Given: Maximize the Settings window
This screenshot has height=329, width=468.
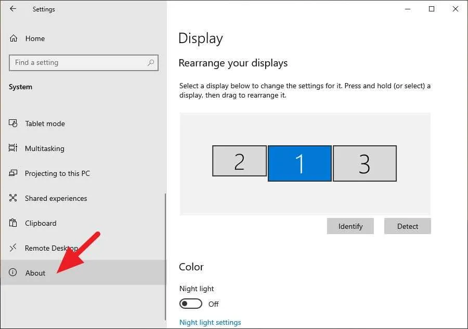Looking at the screenshot, I should tap(432, 9).
